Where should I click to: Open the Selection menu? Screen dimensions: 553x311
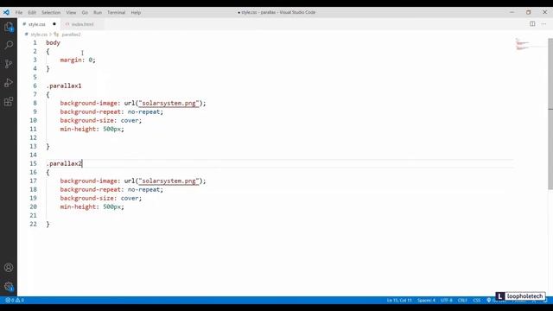click(51, 12)
